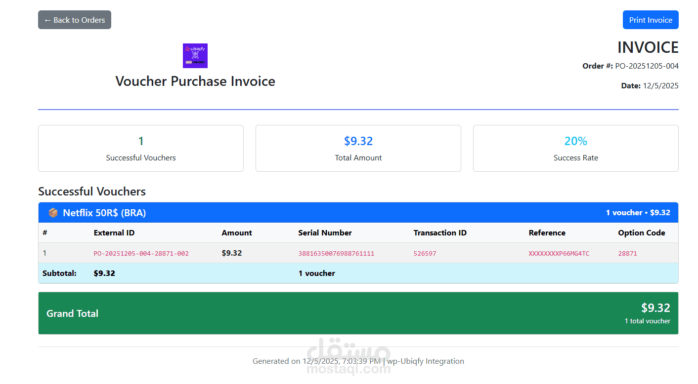Click the green Grand Total bar

(x=358, y=313)
